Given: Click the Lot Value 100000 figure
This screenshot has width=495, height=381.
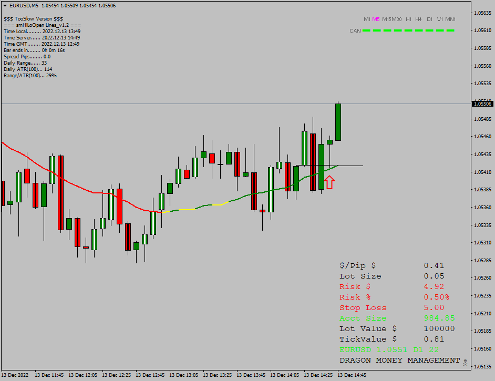Looking at the screenshot, I should (x=439, y=328).
